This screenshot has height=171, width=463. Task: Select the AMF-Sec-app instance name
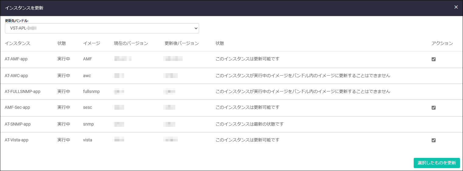click(17, 107)
